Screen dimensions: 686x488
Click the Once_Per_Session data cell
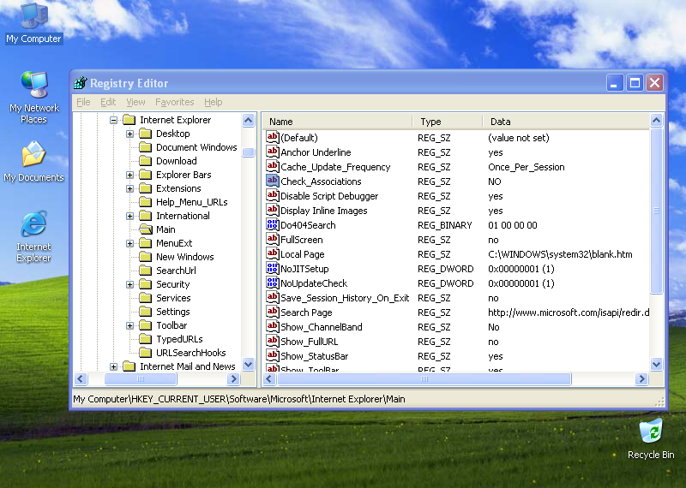pos(527,167)
